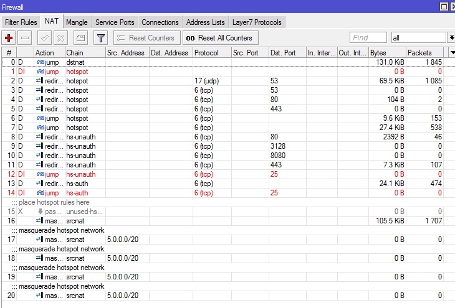This screenshot has width=455, height=308.
Task: Enable rule using checkmark icon
Action: coord(45,38)
